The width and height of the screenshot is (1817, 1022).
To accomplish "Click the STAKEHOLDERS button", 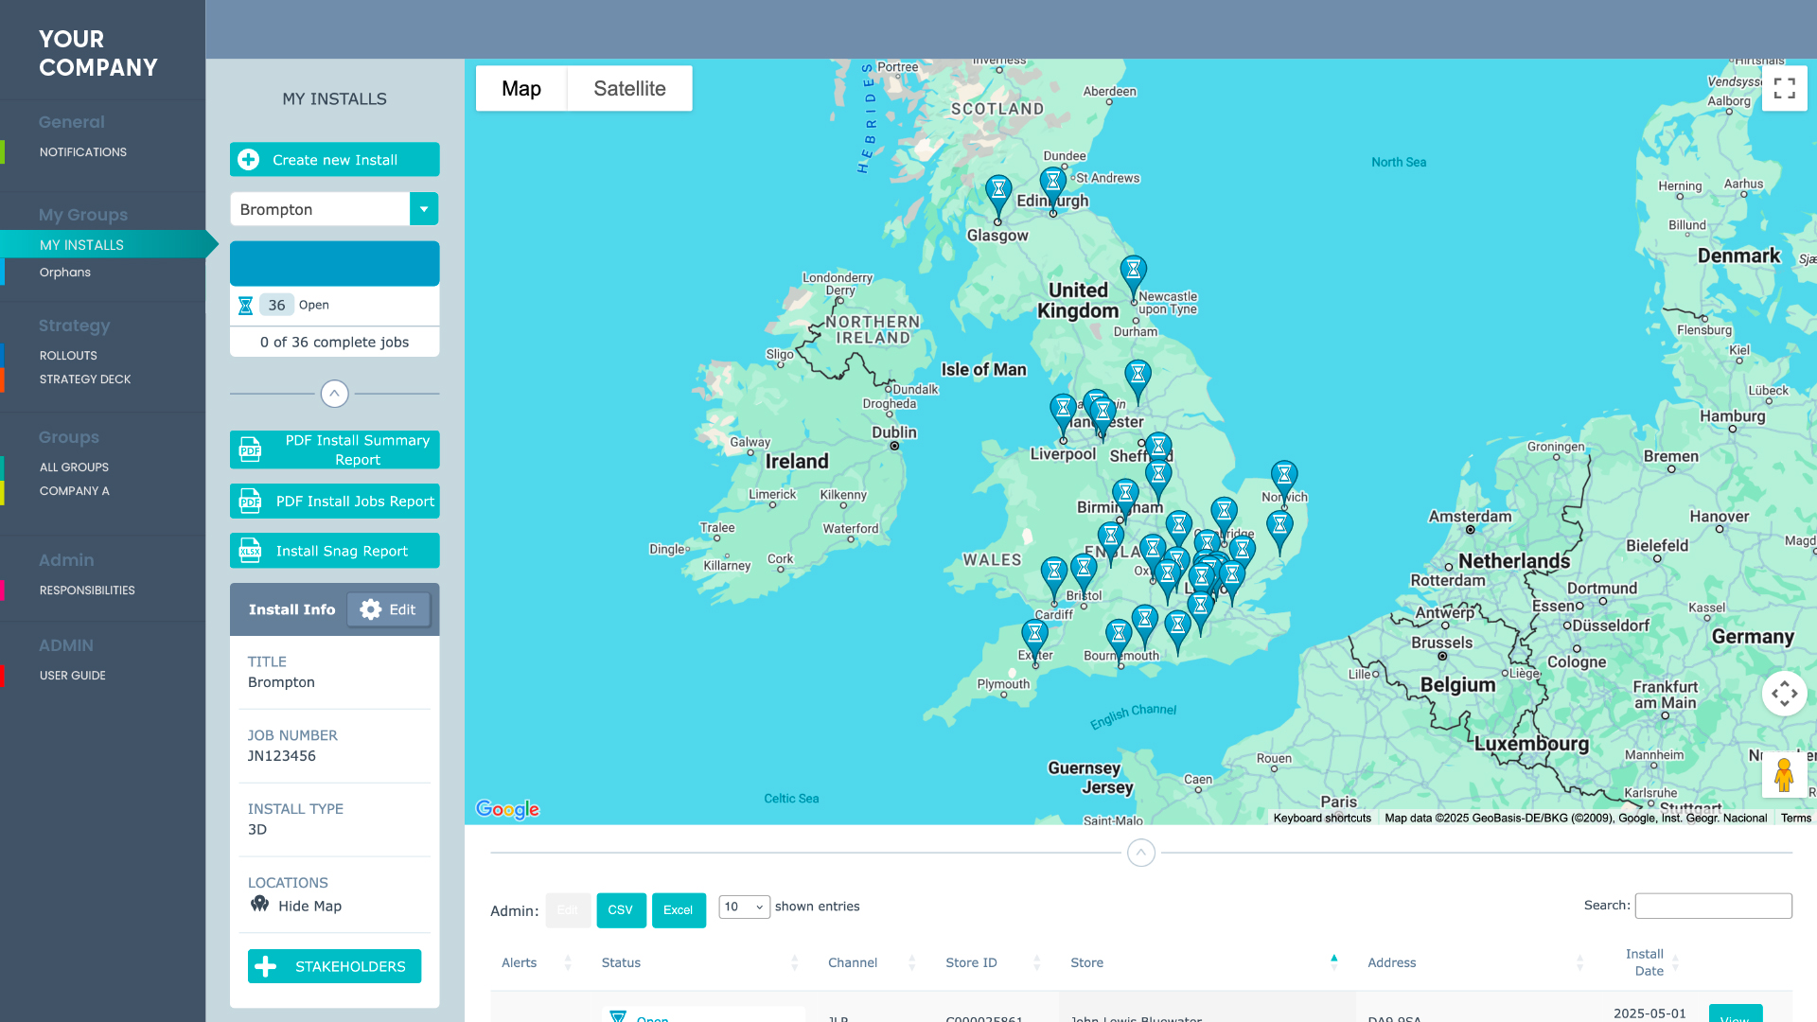I will [335, 966].
